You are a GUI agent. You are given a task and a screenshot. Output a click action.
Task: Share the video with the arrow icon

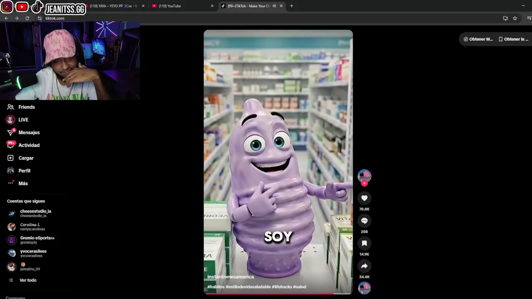point(365,266)
